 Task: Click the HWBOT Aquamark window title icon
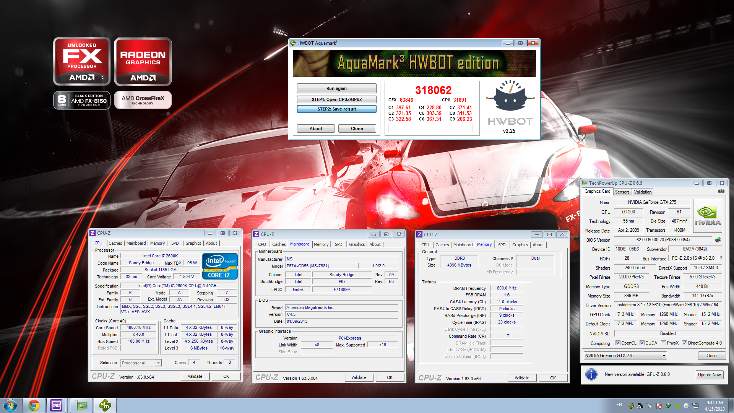[293, 43]
